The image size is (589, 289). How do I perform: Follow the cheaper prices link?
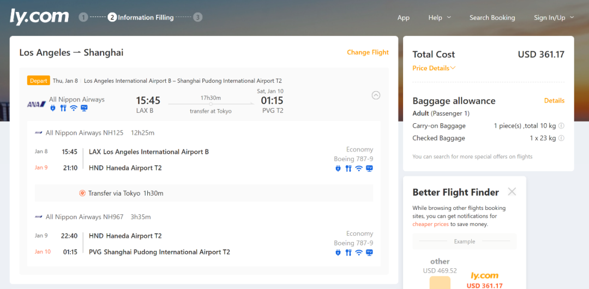[430, 224]
